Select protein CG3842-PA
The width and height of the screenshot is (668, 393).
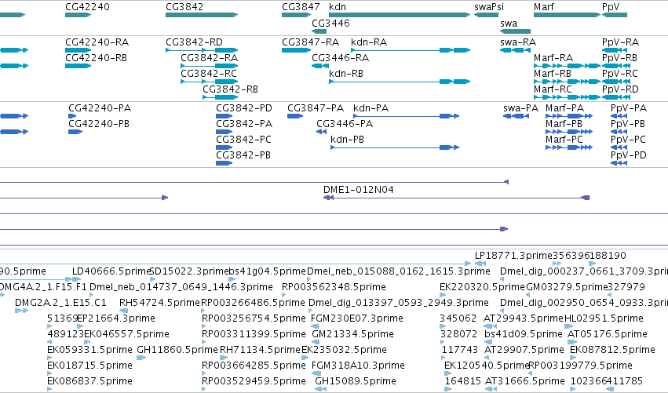[224, 132]
